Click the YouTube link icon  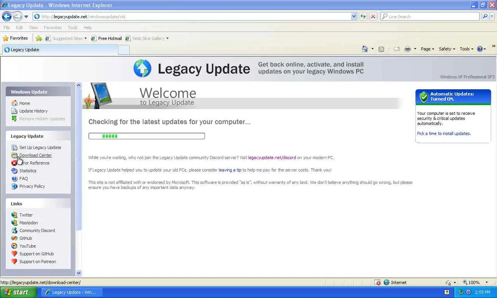coord(14,246)
